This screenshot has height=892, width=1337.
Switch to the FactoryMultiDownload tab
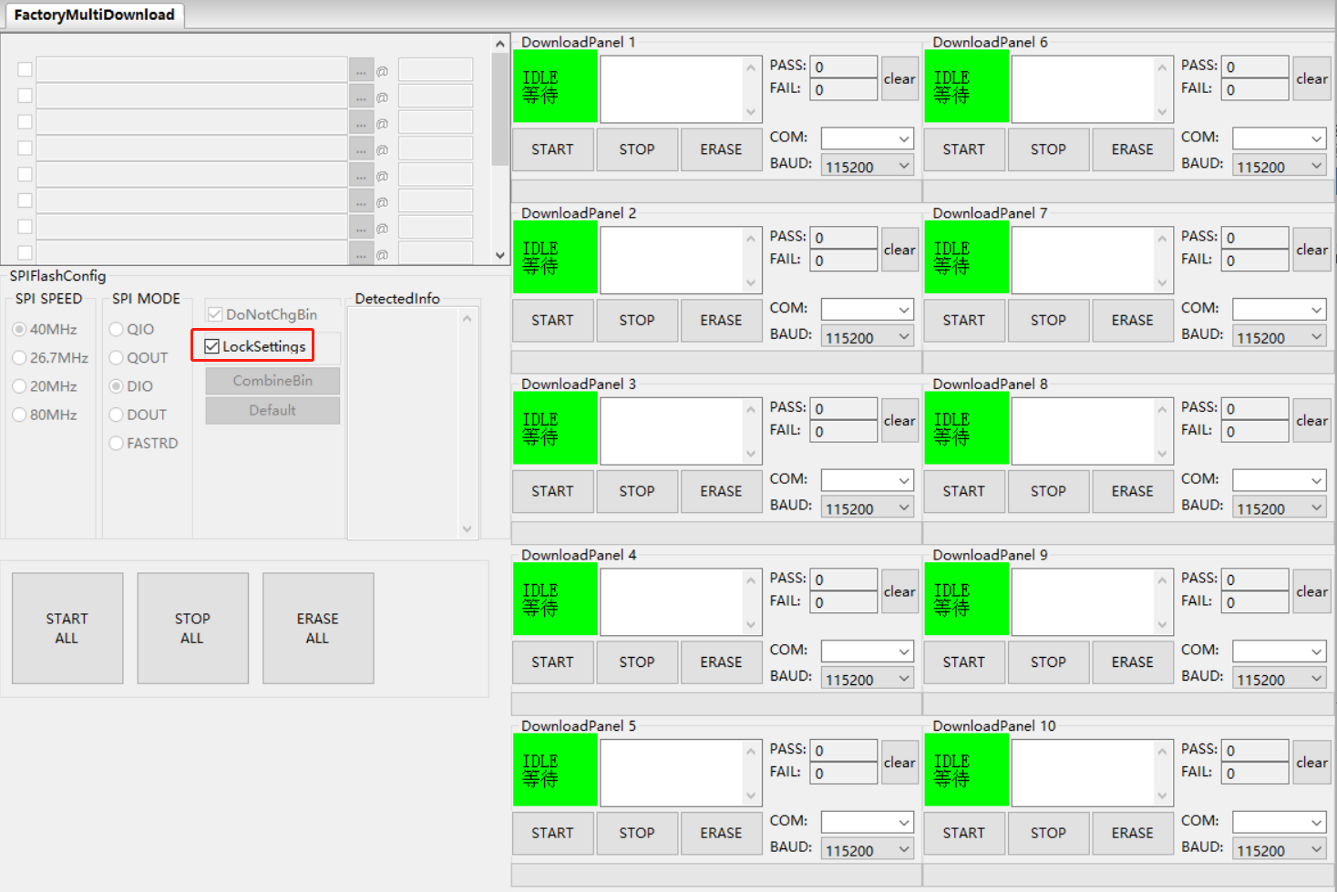[x=94, y=15]
